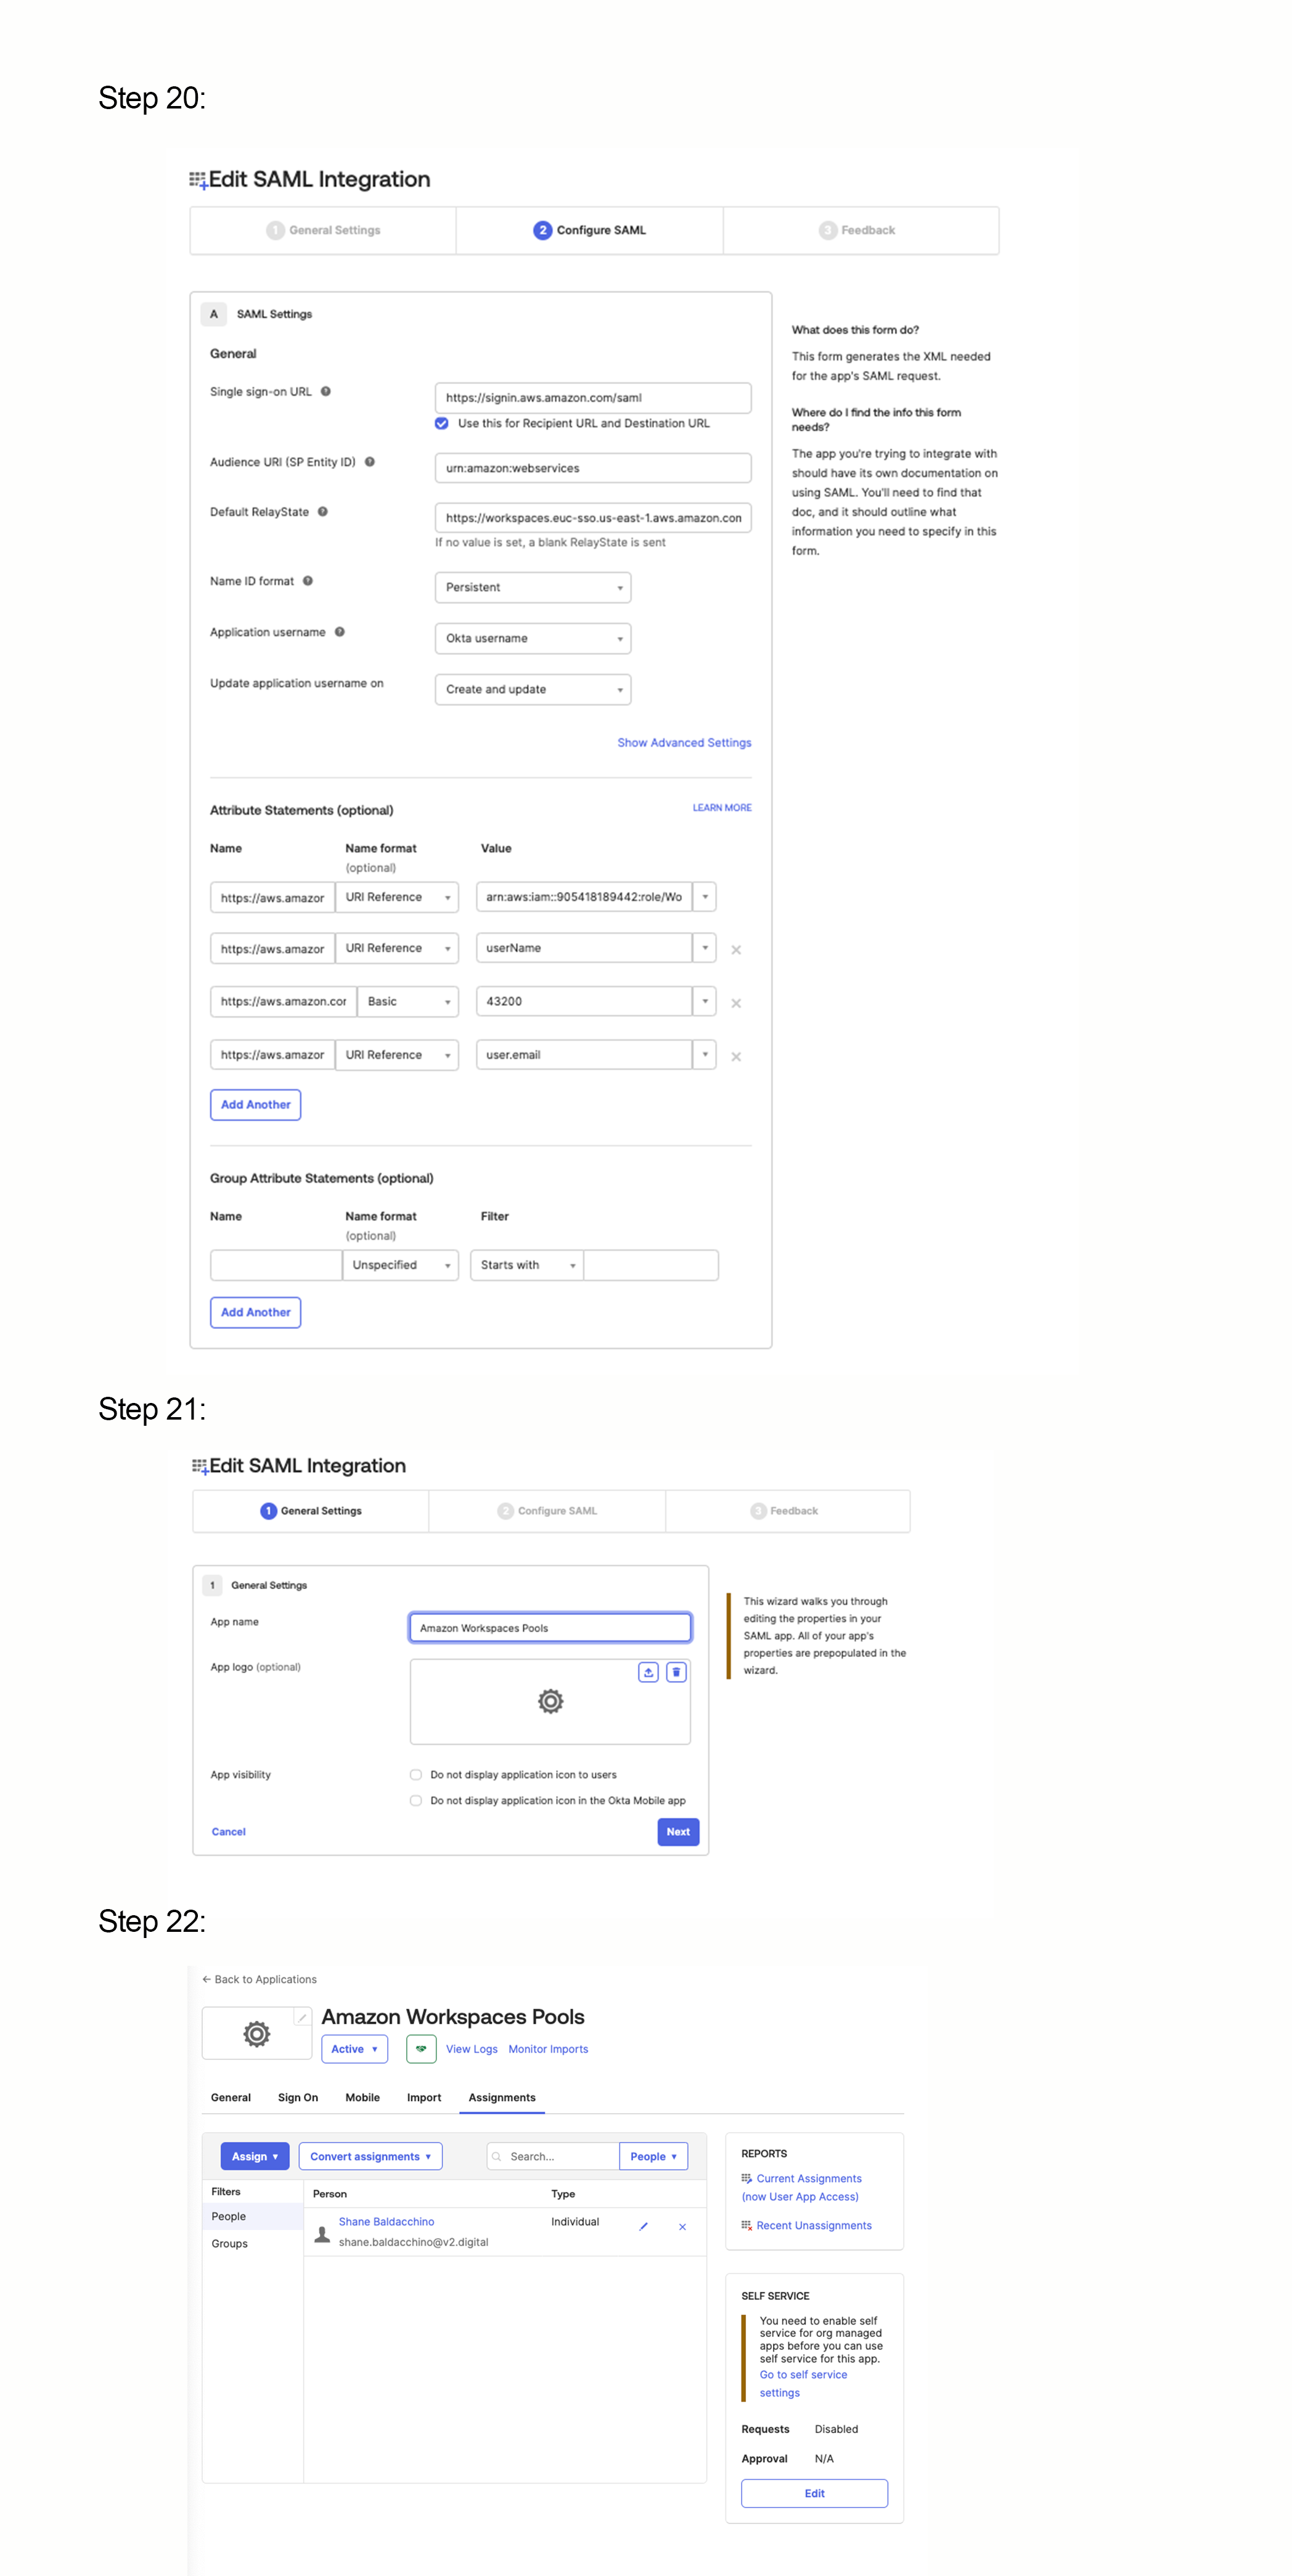Remove the user.email attribute statement row
This screenshot has width=1292, height=2576.
(736, 1057)
